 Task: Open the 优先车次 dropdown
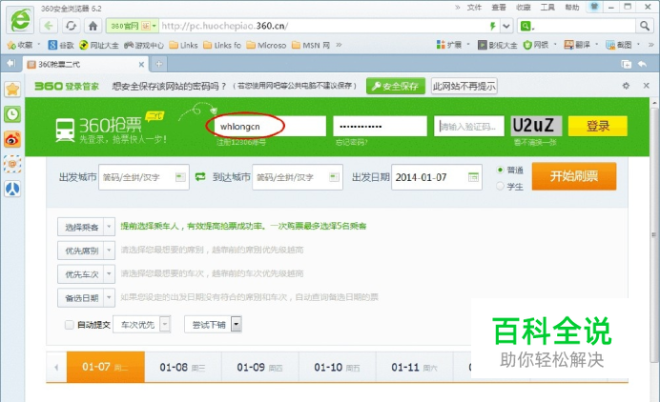point(86,274)
